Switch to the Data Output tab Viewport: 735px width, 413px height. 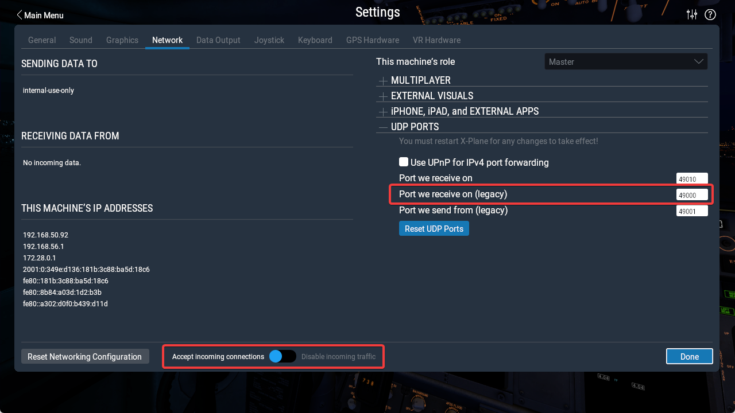click(218, 40)
